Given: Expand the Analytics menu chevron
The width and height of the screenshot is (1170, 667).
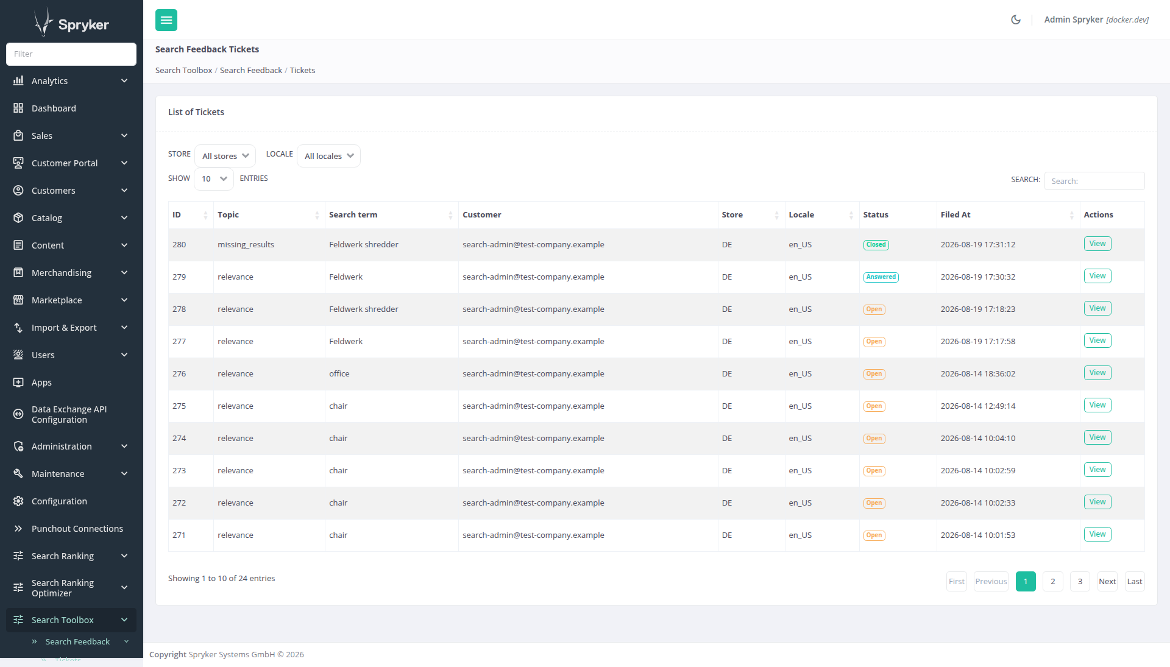Looking at the screenshot, I should pyautogui.click(x=124, y=80).
